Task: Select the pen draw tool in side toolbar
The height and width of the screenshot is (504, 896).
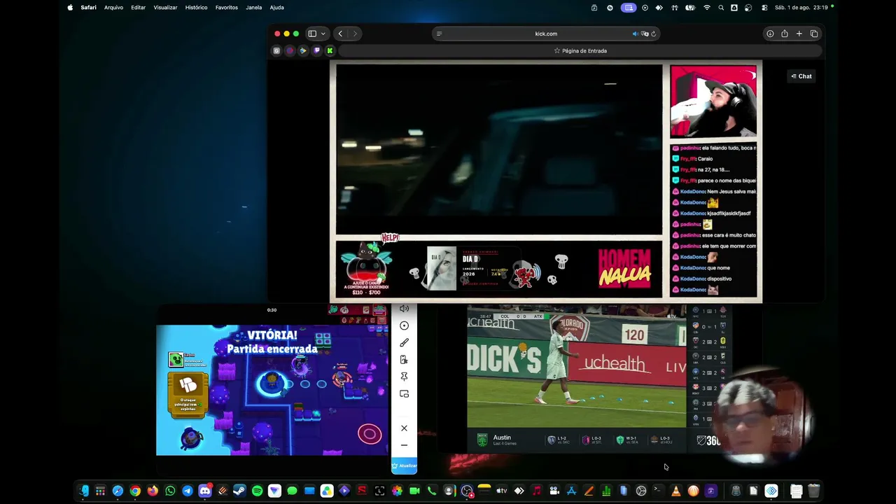Action: (x=404, y=343)
